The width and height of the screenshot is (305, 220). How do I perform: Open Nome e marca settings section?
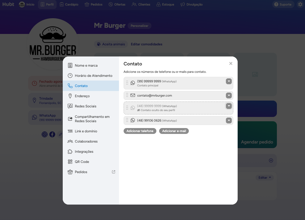click(91, 65)
